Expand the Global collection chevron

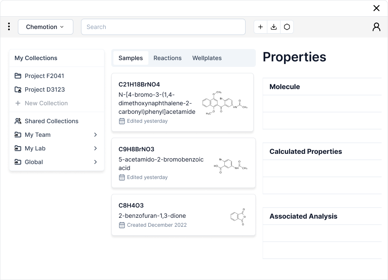point(96,162)
